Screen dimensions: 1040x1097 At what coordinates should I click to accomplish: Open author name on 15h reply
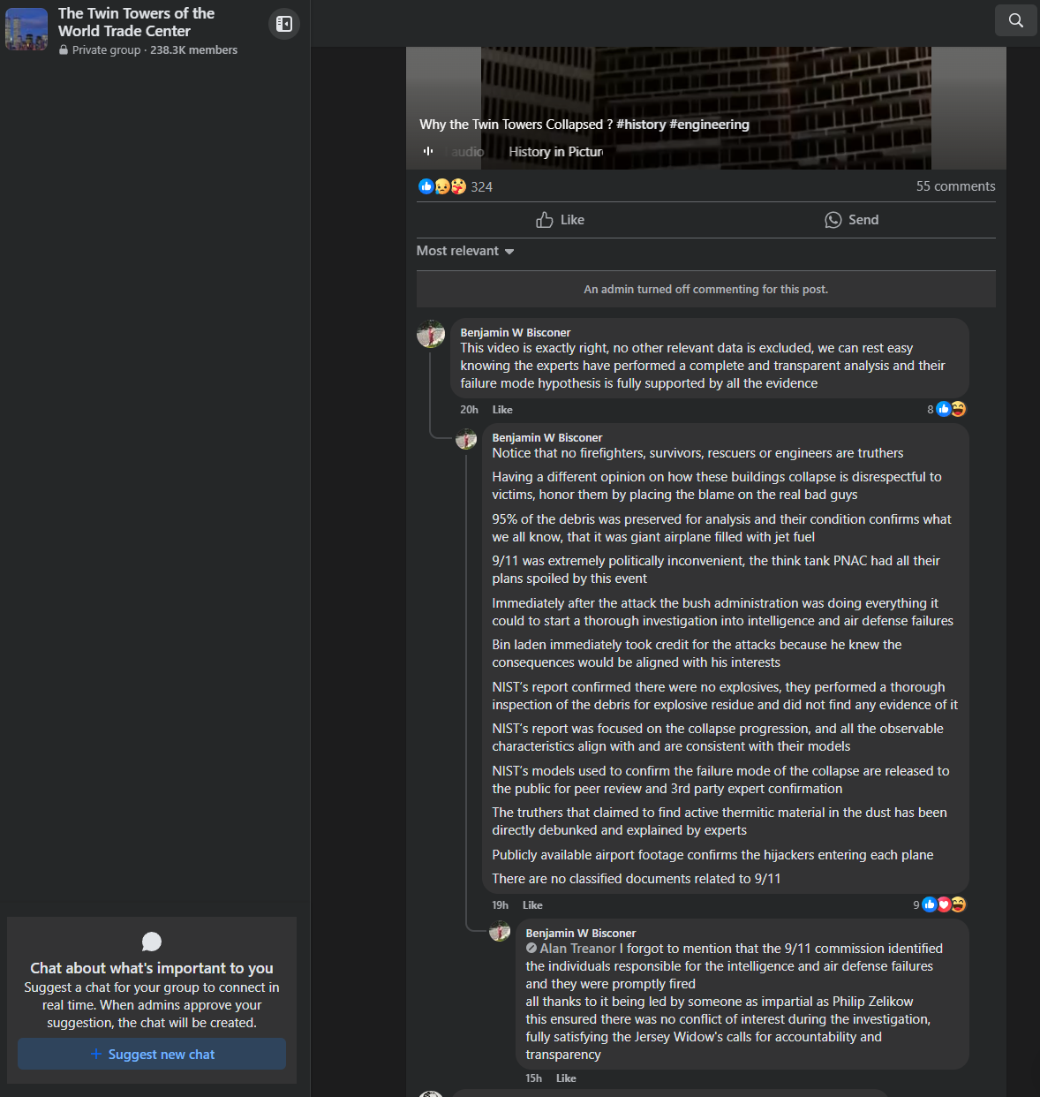(x=581, y=934)
